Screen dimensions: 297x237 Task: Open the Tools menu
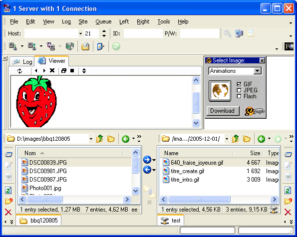164,21
